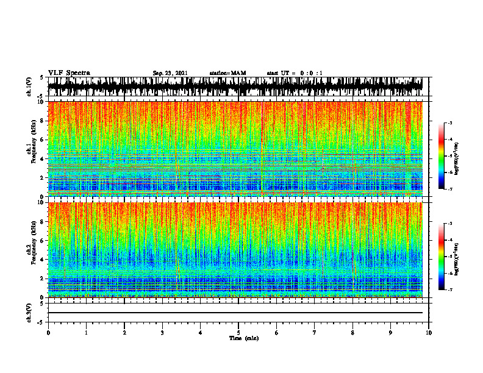Select the "ch.3(V)" axis label
The width and height of the screenshot is (483, 373).
tap(29, 313)
